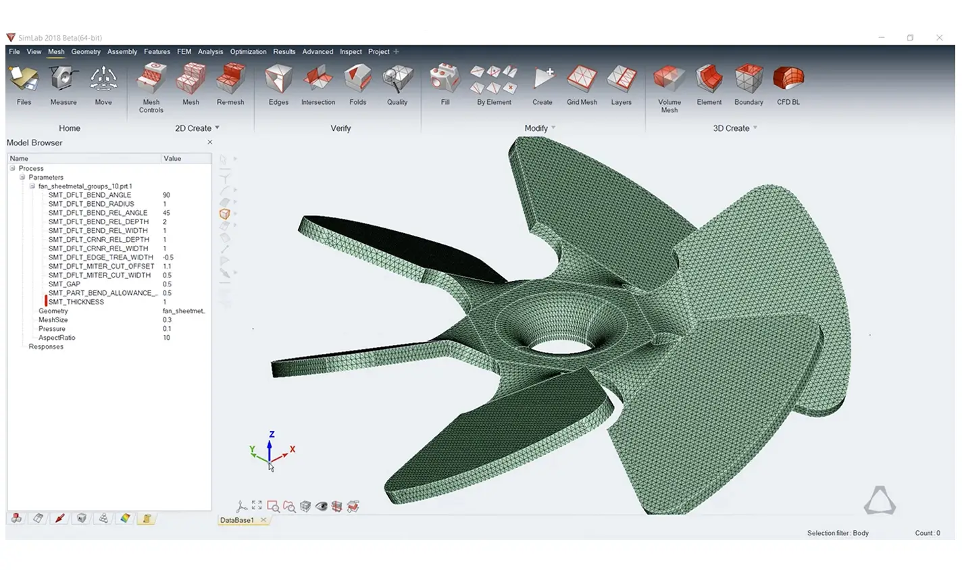Switch to the DataBase1 tab

pyautogui.click(x=237, y=520)
